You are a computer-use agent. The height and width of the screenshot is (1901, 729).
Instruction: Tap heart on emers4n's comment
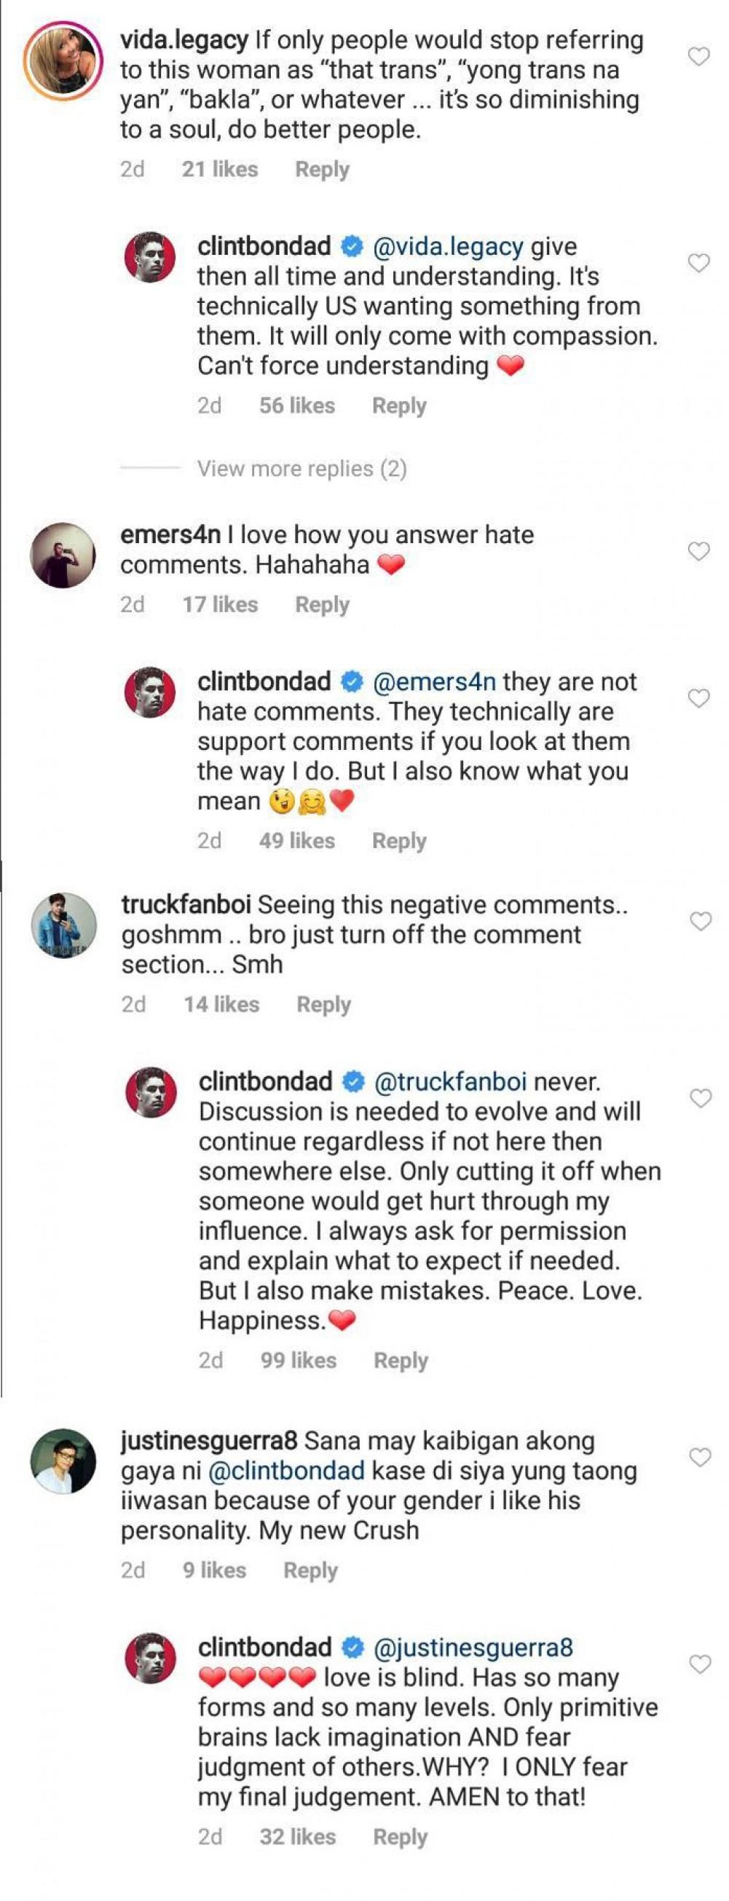click(x=698, y=551)
